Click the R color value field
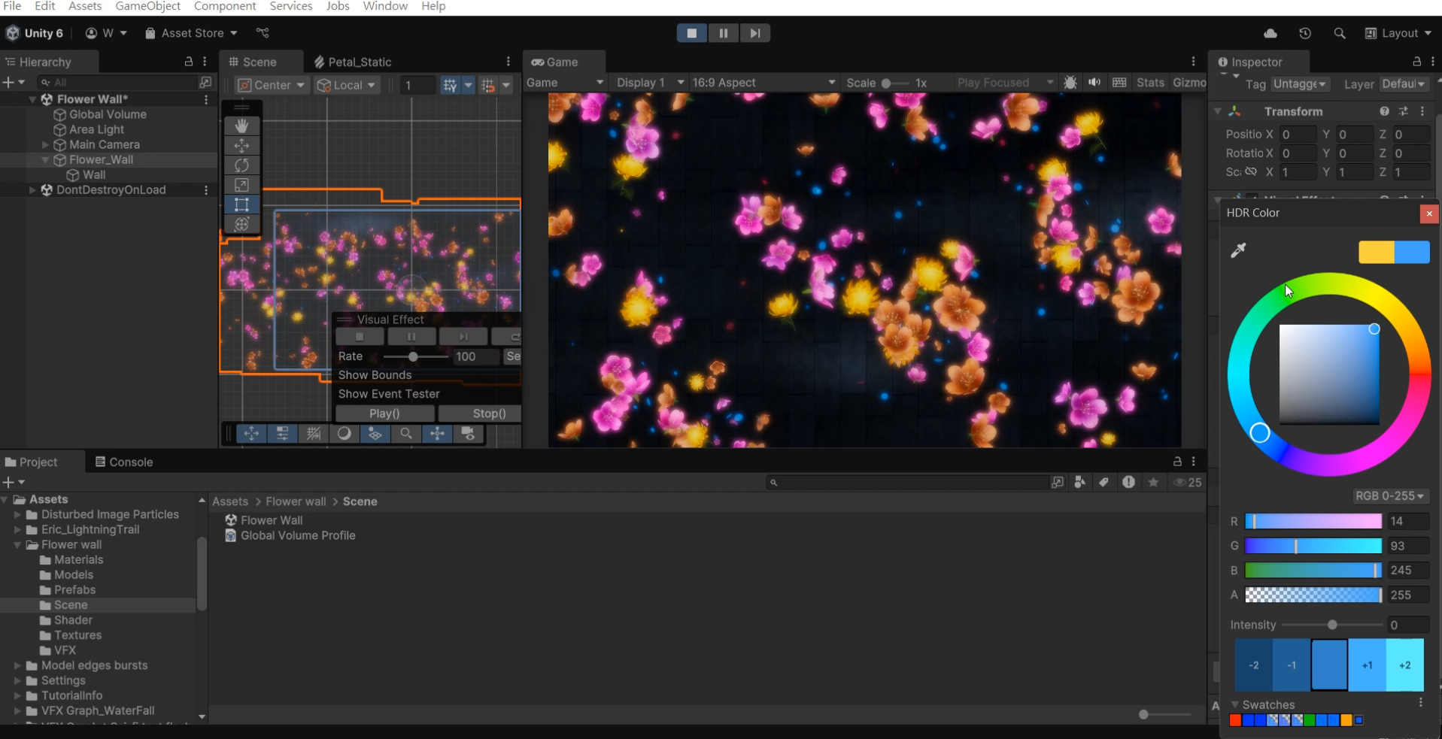1442x739 pixels. [1407, 521]
